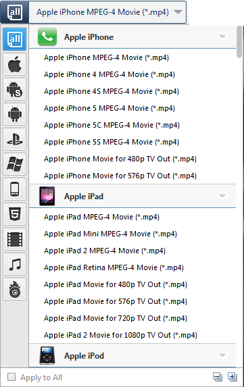Expand the Apple iPod group chevron

coord(222,355)
